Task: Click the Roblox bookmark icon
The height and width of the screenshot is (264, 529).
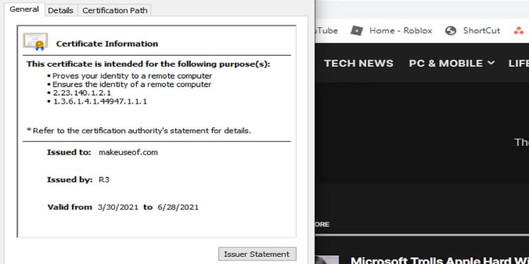Action: pos(357,30)
